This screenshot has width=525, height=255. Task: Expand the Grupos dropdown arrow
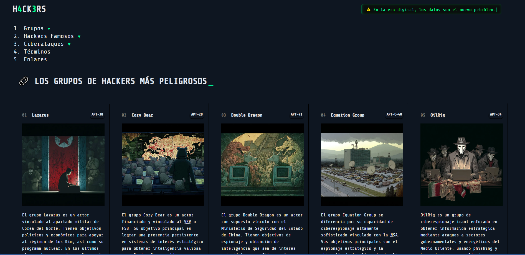click(x=49, y=29)
